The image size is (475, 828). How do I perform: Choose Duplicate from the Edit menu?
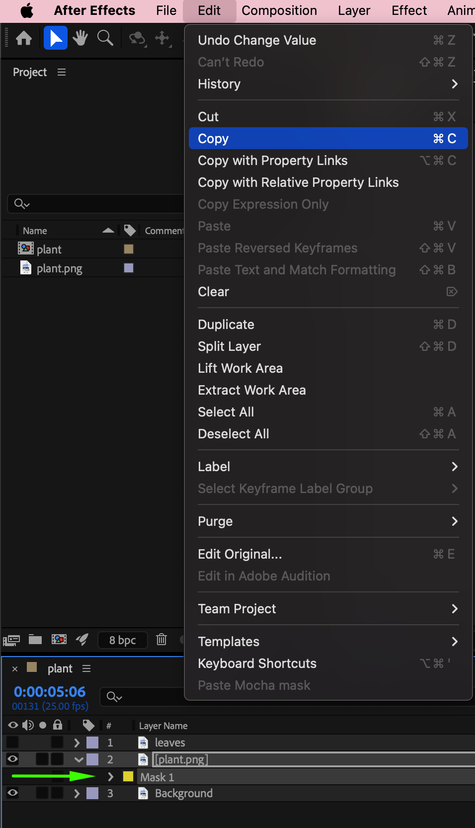pos(226,325)
